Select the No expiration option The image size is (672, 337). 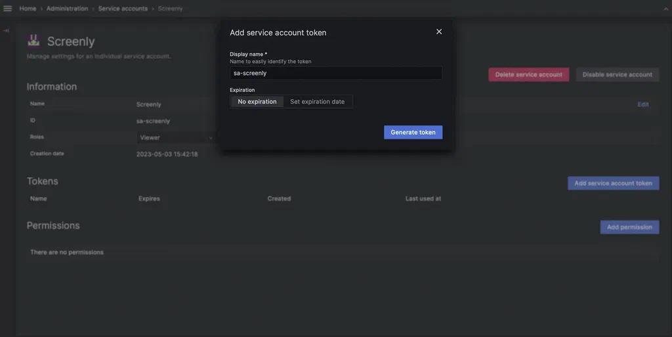pyautogui.click(x=257, y=102)
